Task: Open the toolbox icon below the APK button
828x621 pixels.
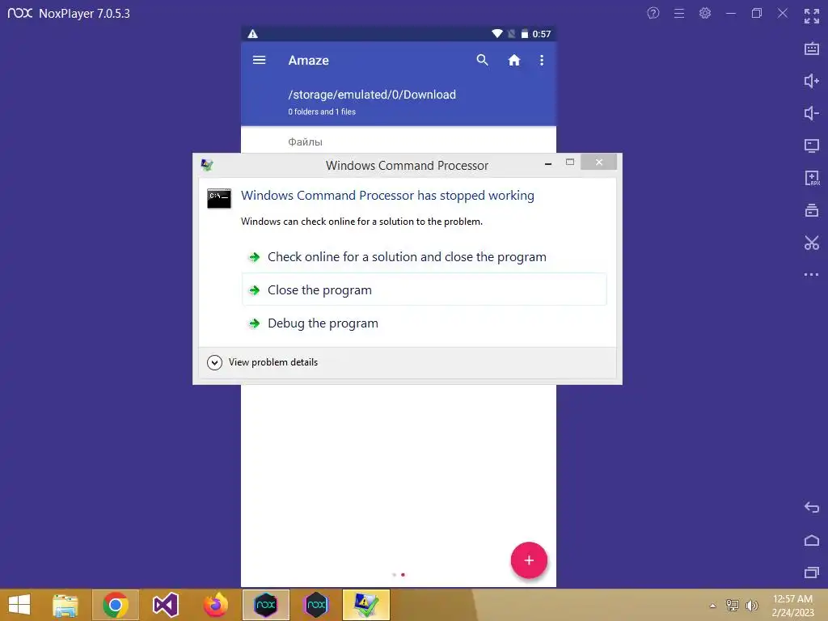Action: coord(812,210)
